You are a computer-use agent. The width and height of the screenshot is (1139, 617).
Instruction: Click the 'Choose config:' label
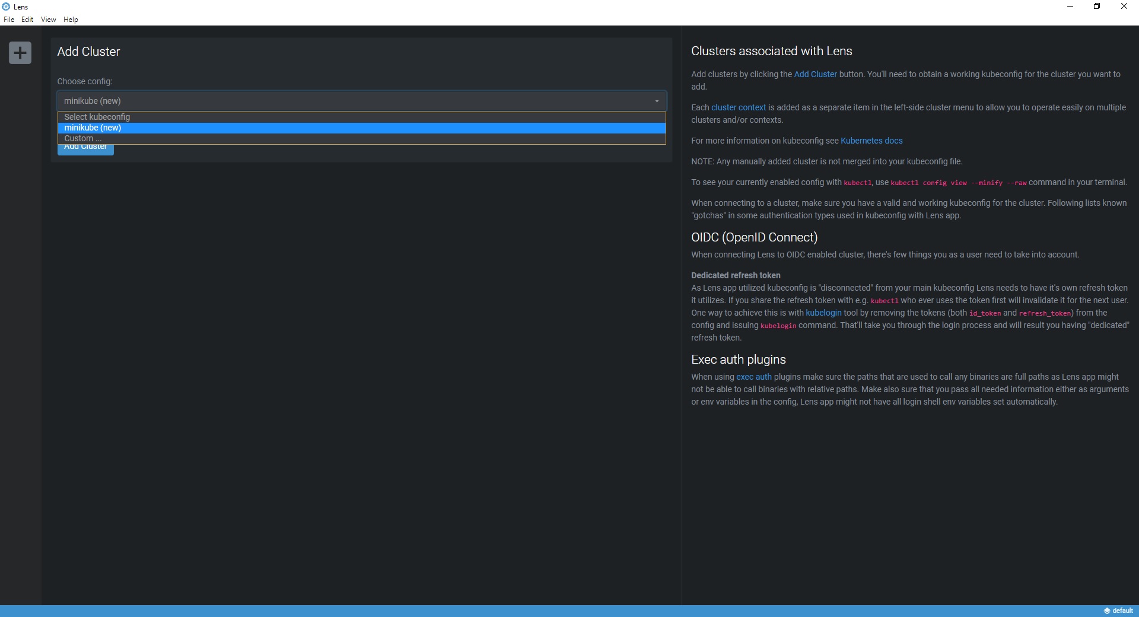pyautogui.click(x=85, y=81)
